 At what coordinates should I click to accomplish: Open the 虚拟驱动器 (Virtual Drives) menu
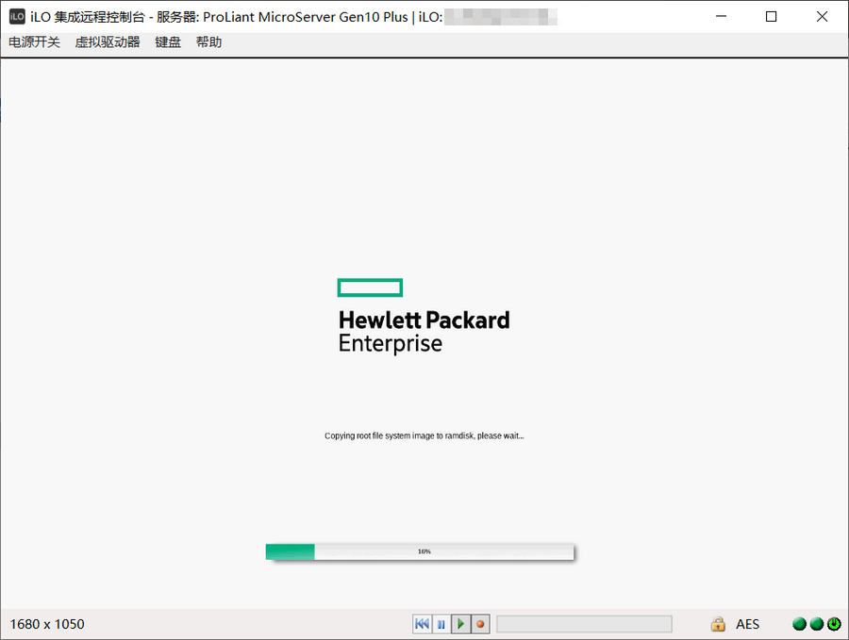108,42
